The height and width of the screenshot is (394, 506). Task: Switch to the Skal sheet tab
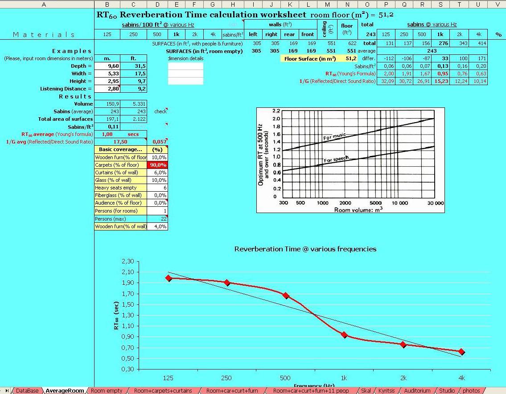(366, 391)
